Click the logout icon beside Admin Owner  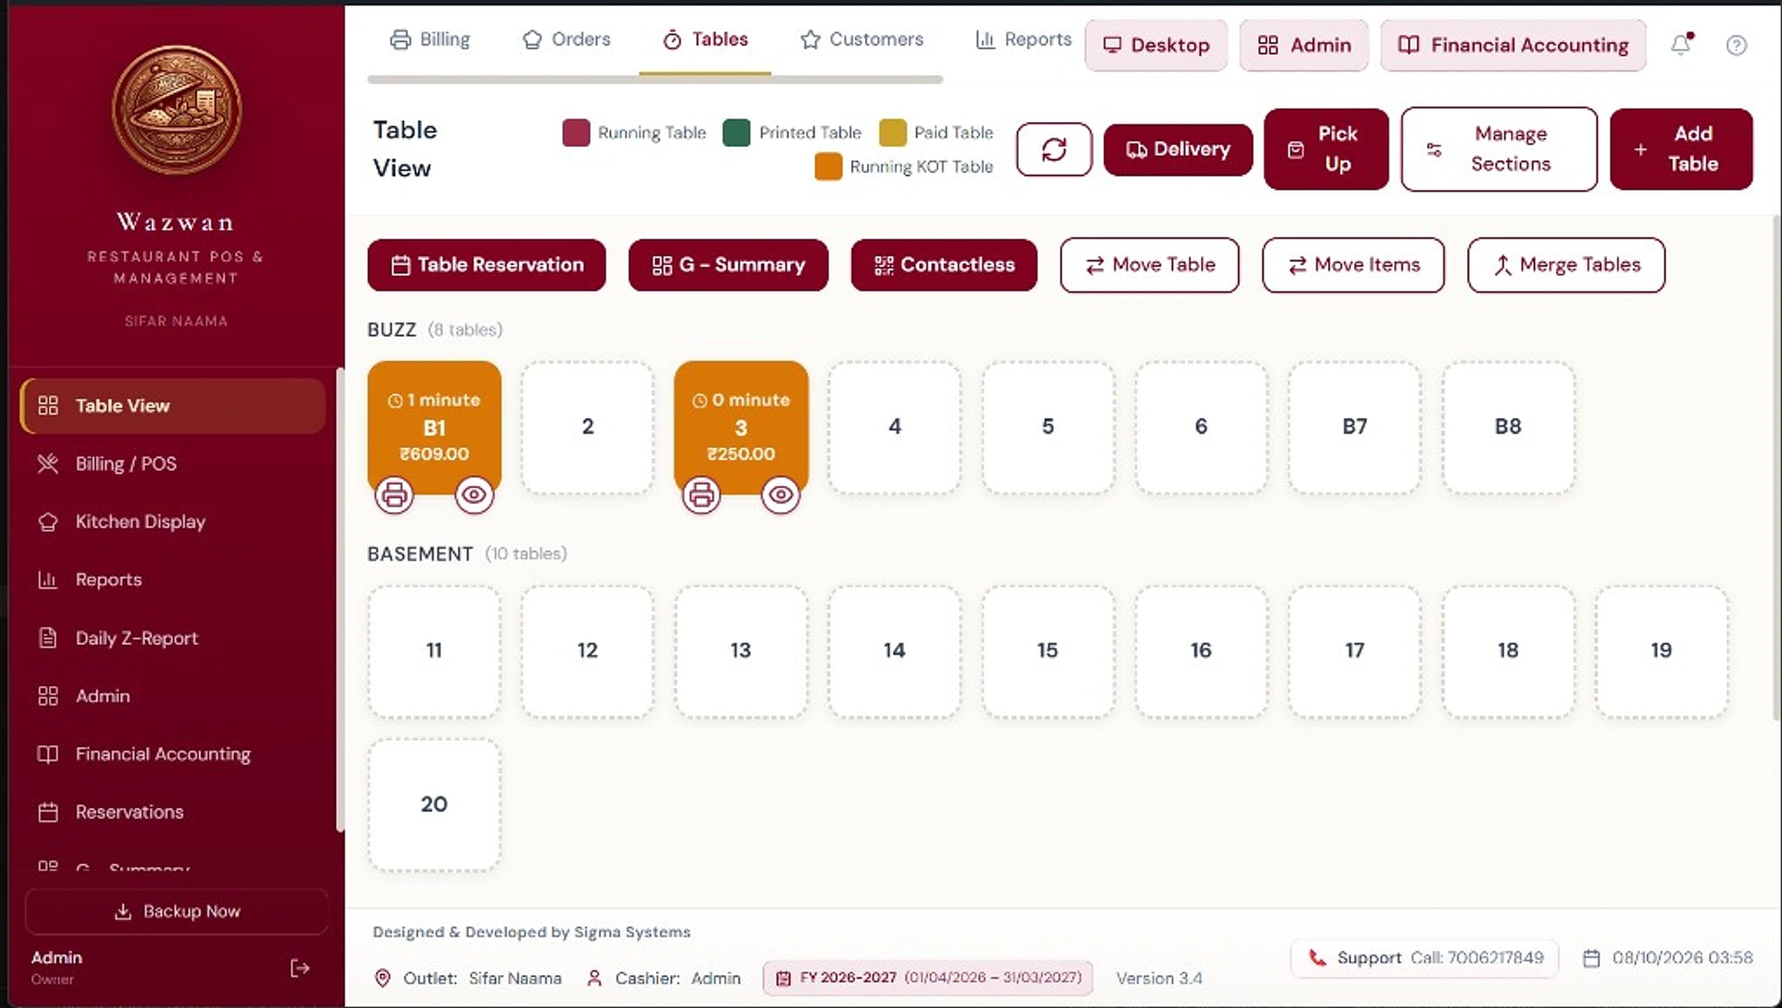click(x=300, y=968)
